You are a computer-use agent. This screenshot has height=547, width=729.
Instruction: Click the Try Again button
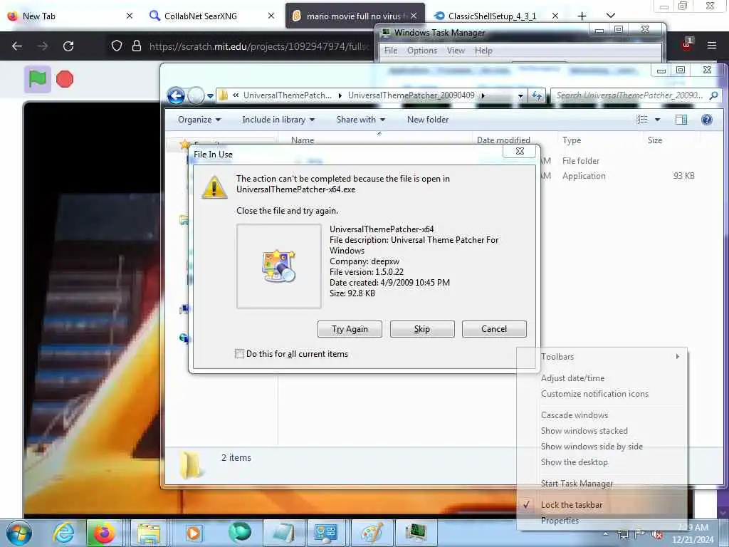350,329
